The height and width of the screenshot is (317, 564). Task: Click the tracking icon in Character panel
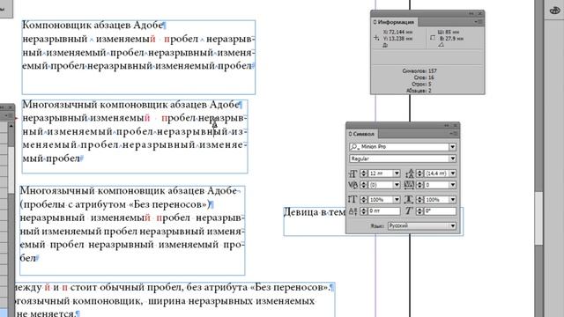click(x=409, y=185)
